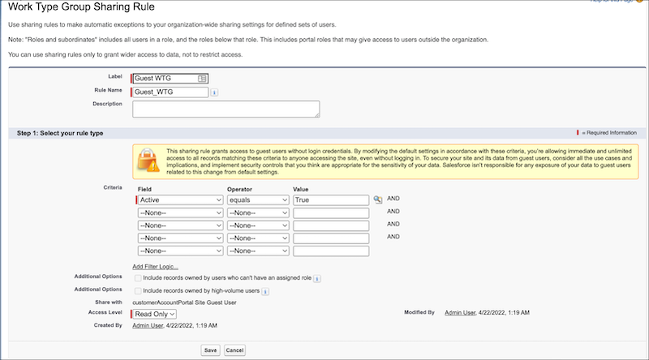The height and width of the screenshot is (360, 649).
Task: Open the second row Operator dropdown
Action: click(258, 212)
